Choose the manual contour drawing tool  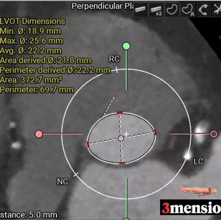point(171,10)
